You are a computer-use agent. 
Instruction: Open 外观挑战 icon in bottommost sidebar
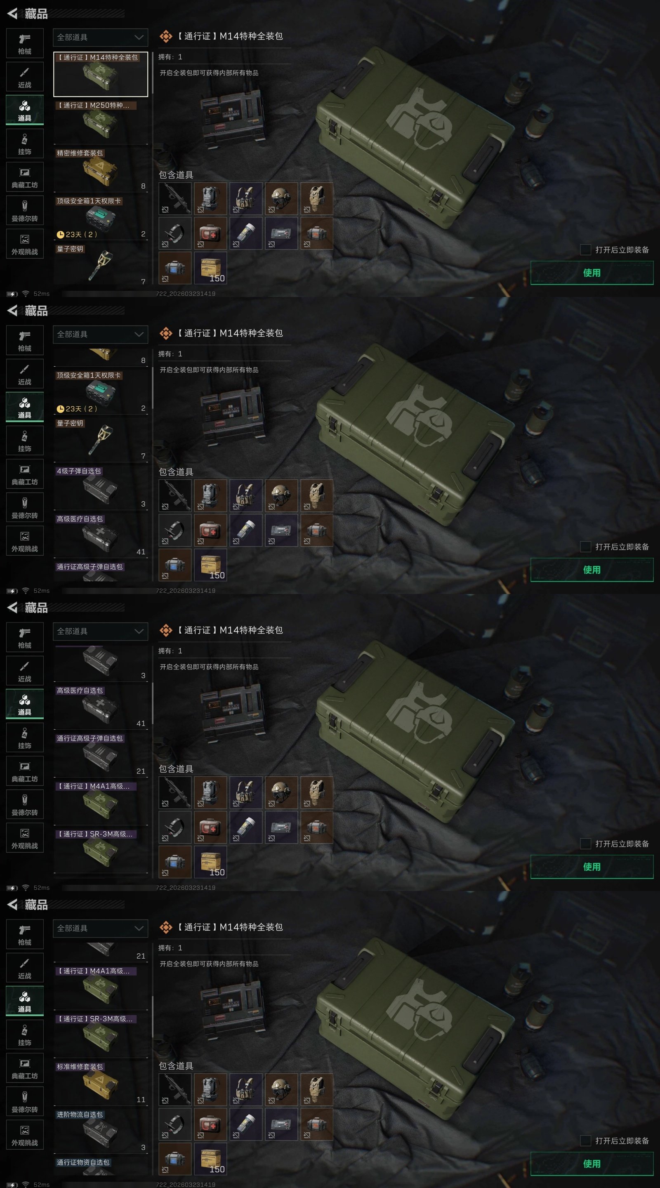coord(24,1135)
